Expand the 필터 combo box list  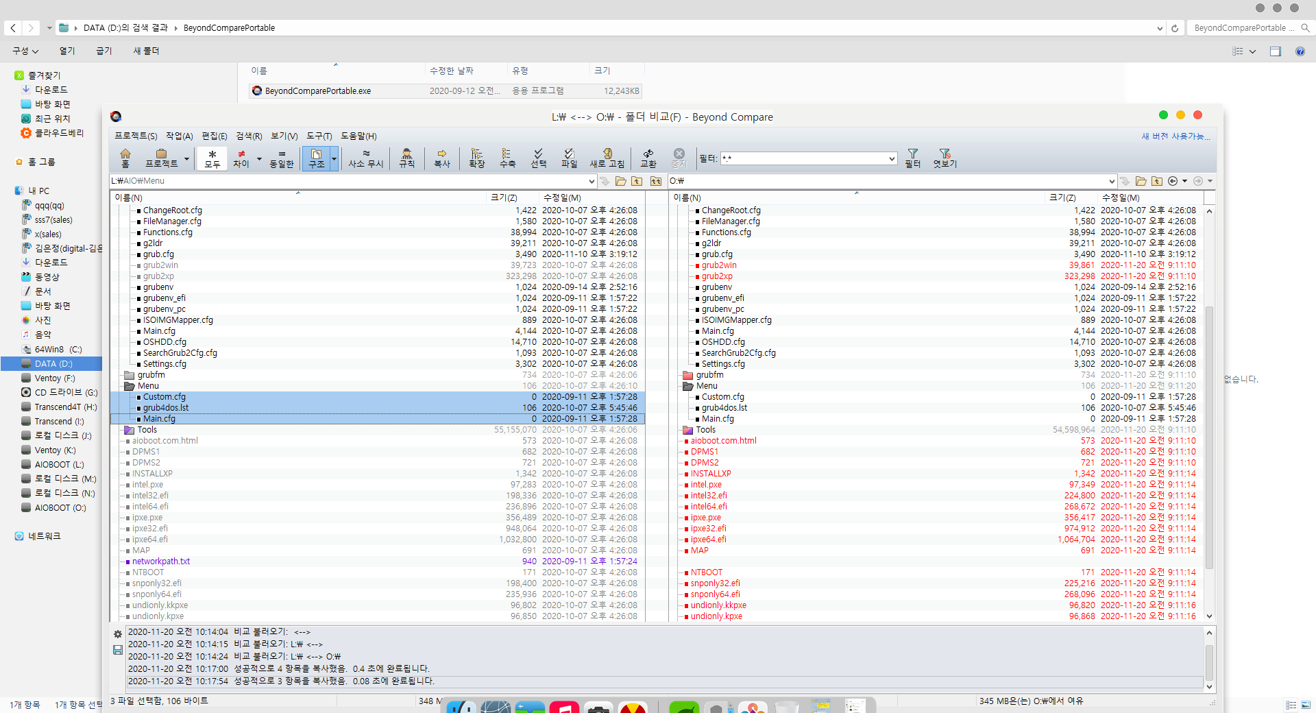(x=892, y=158)
